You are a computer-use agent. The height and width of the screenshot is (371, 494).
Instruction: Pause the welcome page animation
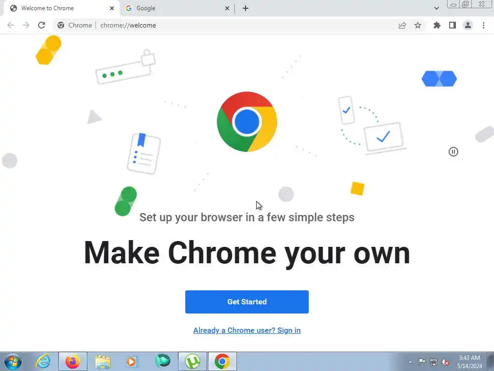coord(453,152)
